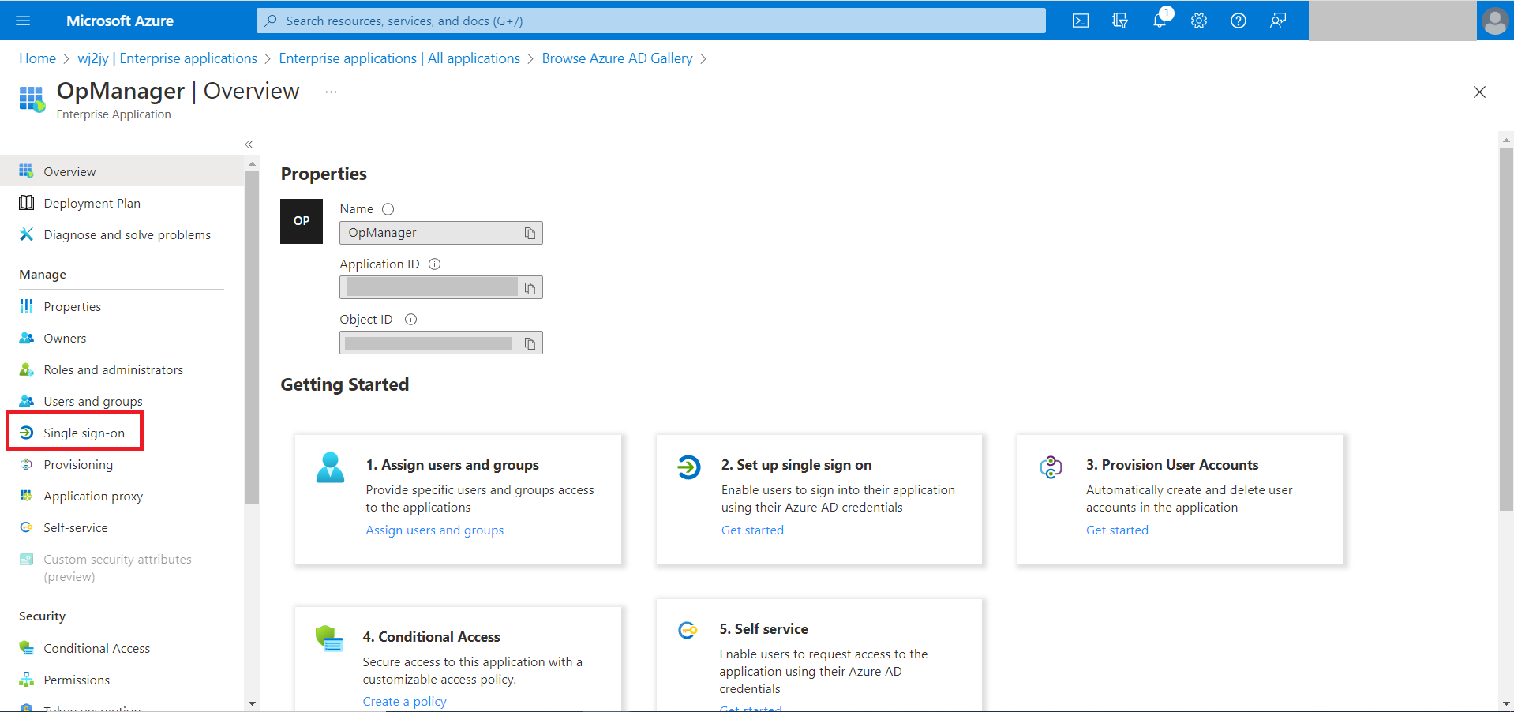Click sidebar scrollbar down arrow

[252, 703]
